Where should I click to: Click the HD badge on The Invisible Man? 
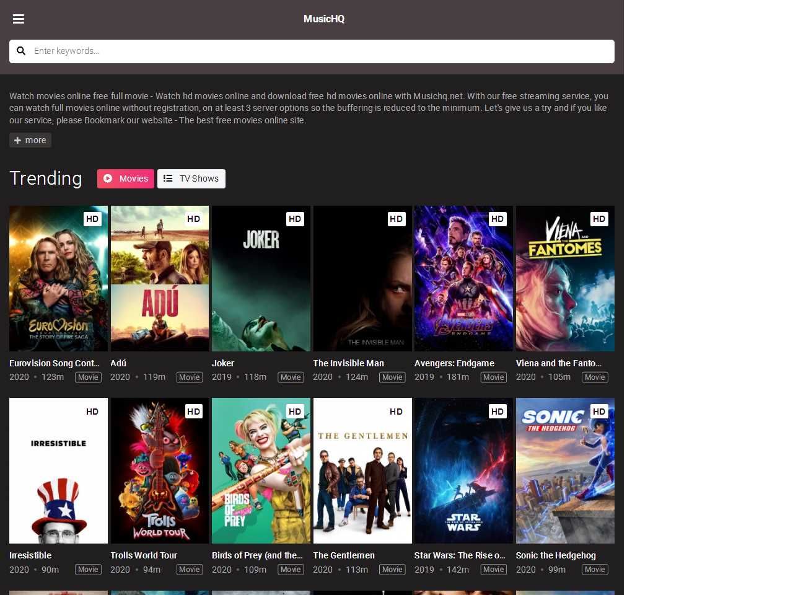click(x=396, y=219)
